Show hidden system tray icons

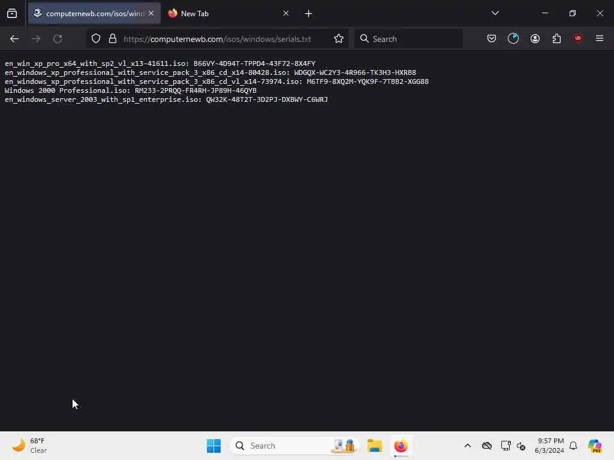click(x=468, y=446)
